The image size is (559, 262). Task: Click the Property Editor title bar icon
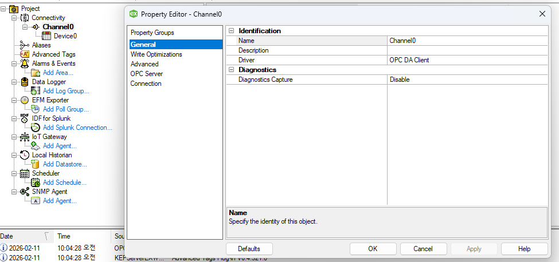pos(134,14)
